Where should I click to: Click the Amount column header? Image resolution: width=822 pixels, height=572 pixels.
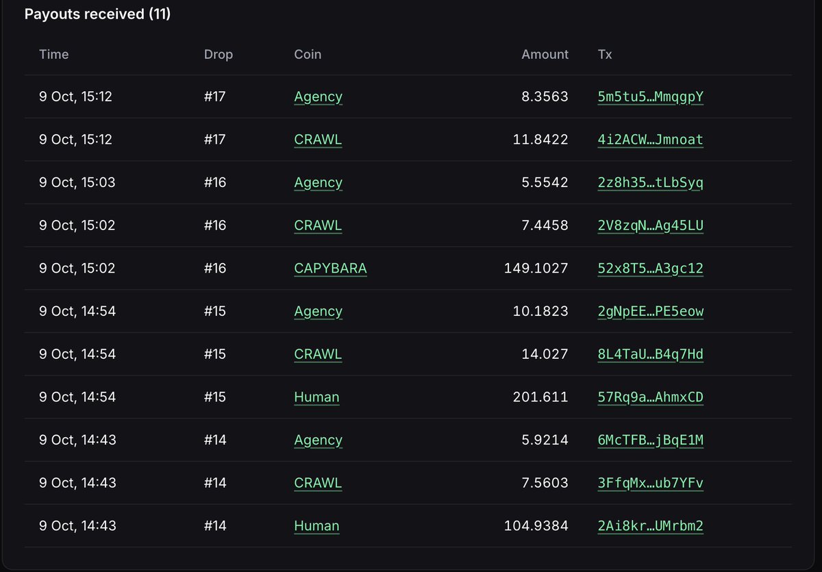545,54
